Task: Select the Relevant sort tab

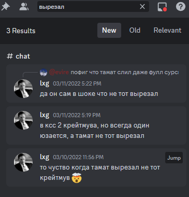Action: pos(167,30)
